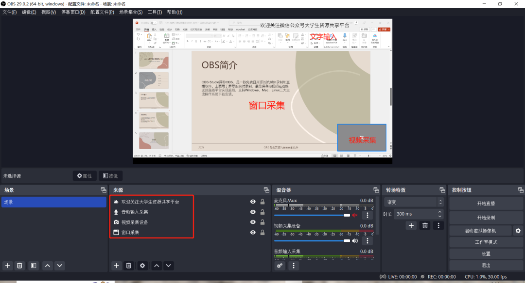Open source 滤镜 button under preview
This screenshot has height=283, width=525.
(110, 176)
